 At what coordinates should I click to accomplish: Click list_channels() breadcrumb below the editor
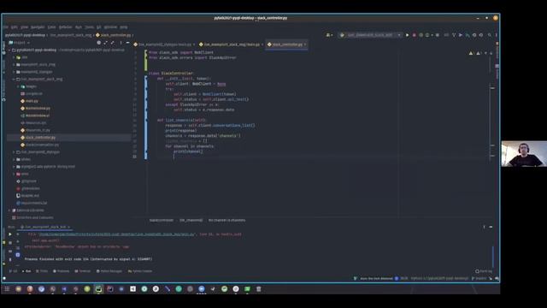pyautogui.click(x=191, y=221)
